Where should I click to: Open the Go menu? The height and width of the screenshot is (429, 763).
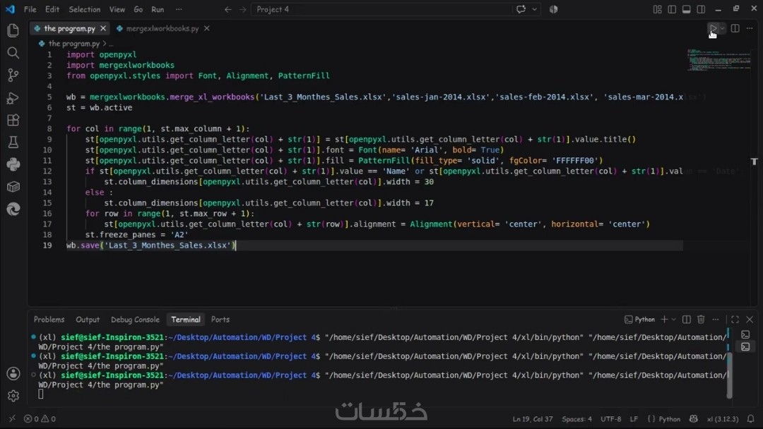[138, 9]
